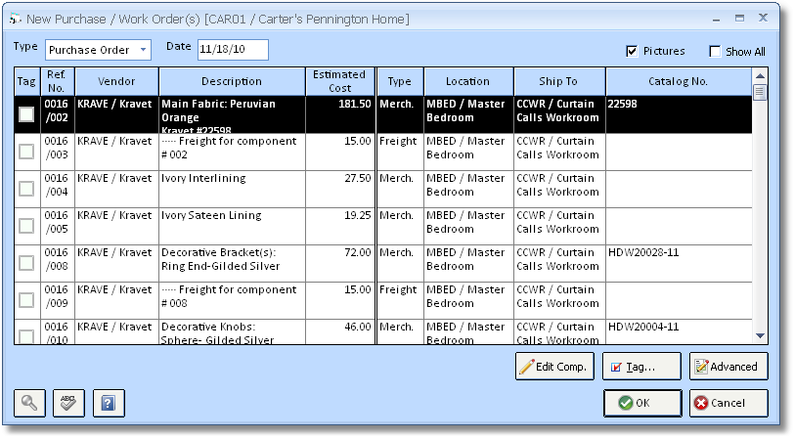This screenshot has height=439, width=794.
Task: Click the estimated cost 46.00
Action: 358,327
